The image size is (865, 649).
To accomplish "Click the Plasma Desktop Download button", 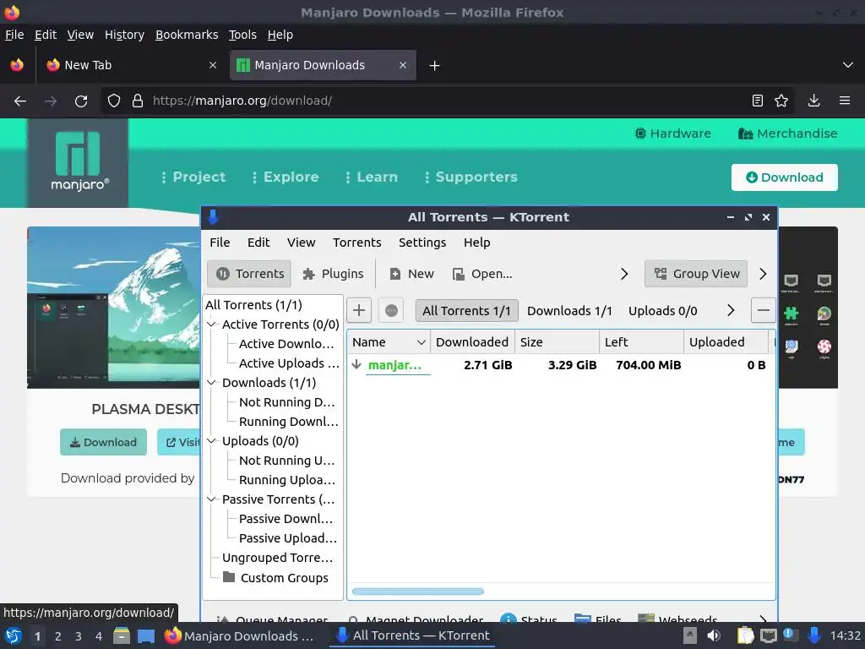I will pyautogui.click(x=104, y=442).
